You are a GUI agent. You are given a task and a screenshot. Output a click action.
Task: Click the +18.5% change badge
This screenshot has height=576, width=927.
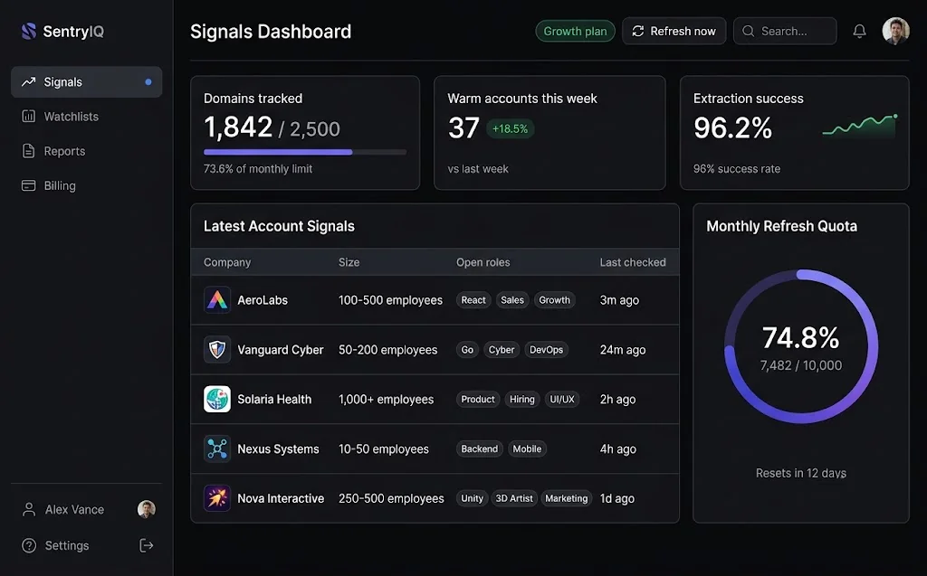[x=511, y=128]
